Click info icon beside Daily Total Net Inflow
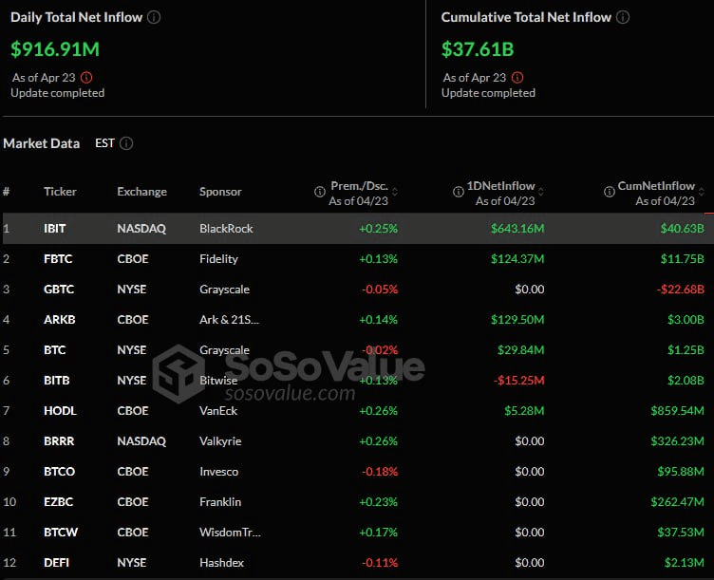Viewport: 714px width, 580px height. [x=154, y=17]
